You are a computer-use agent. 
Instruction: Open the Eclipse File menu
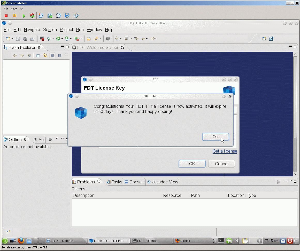coord(7,30)
